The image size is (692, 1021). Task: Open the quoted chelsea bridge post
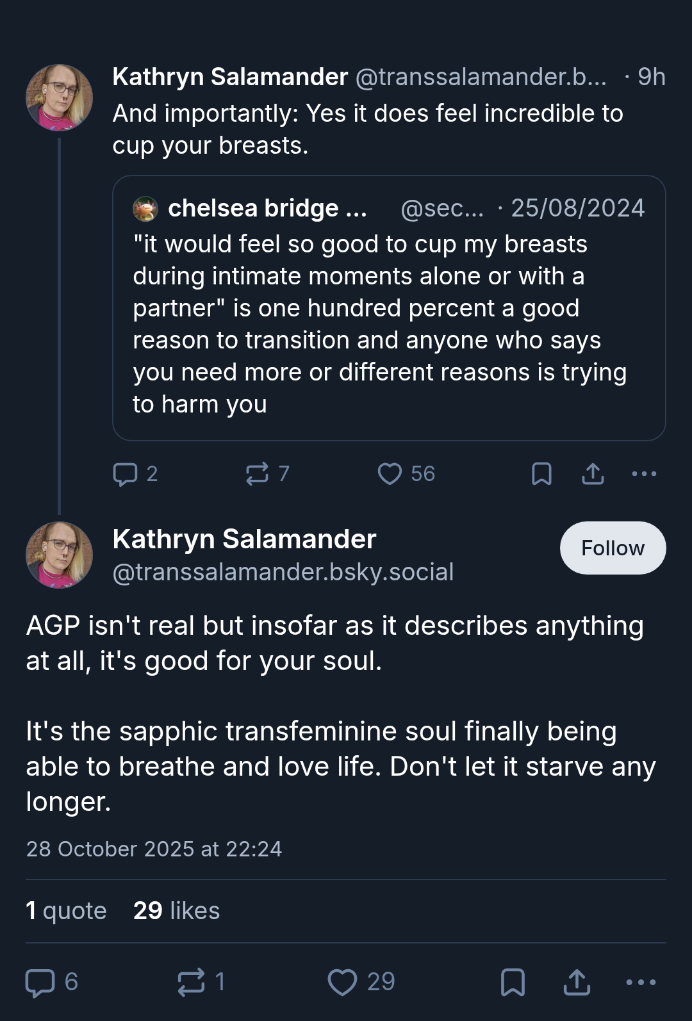[389, 308]
